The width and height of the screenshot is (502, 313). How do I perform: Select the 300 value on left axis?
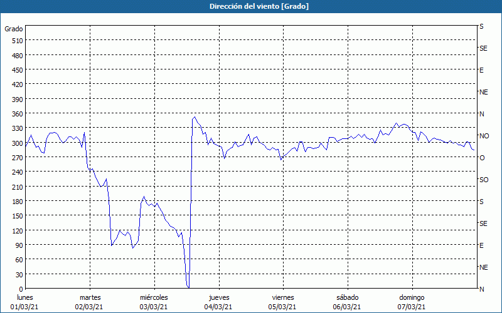click(x=18, y=143)
